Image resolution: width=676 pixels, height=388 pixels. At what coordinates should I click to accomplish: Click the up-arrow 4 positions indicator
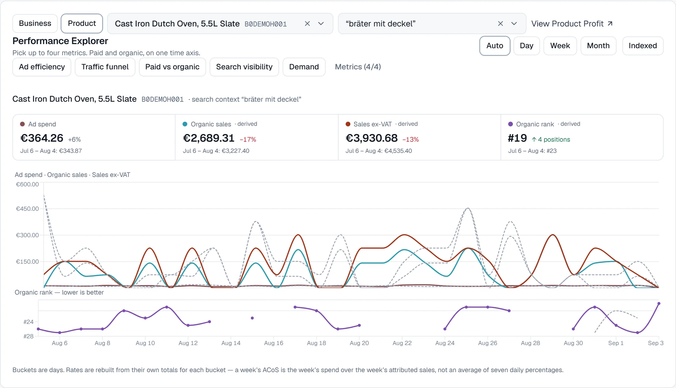551,139
